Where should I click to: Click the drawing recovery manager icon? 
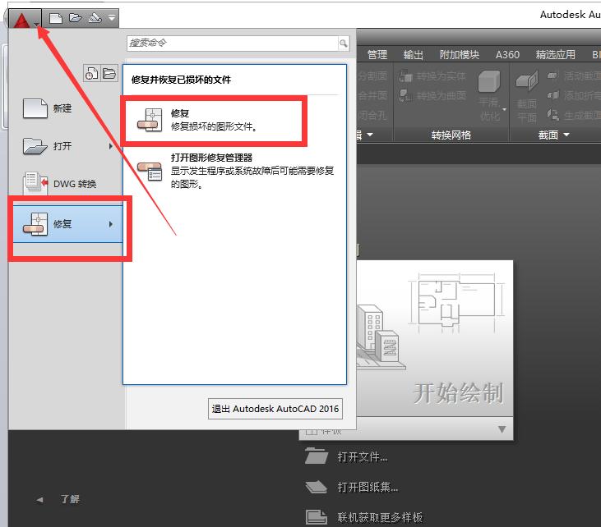click(x=150, y=172)
